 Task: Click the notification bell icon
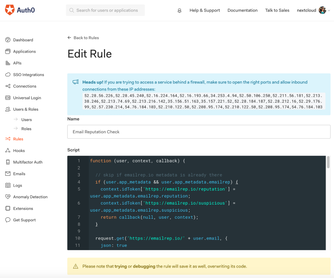180,10
